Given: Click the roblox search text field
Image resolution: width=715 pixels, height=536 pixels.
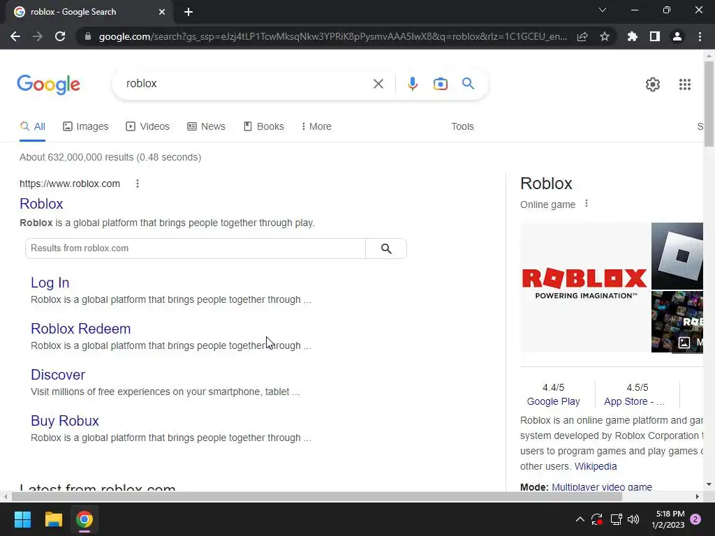Looking at the screenshot, I should (x=246, y=84).
